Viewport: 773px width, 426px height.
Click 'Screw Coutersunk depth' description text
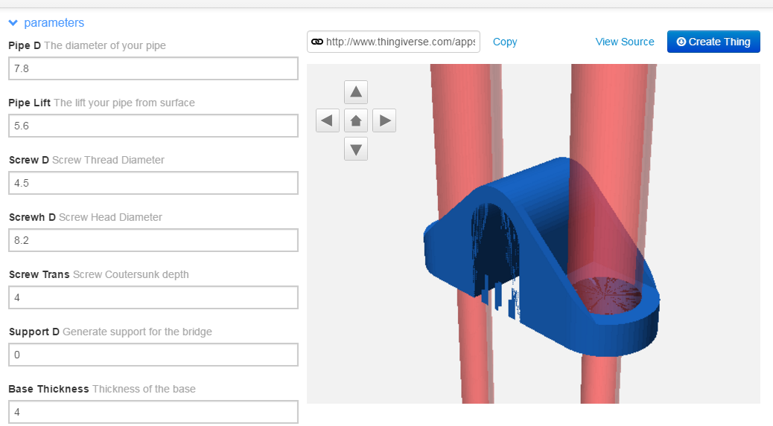coord(131,274)
